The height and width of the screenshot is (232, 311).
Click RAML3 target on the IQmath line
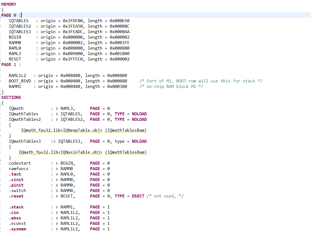[67, 108]
